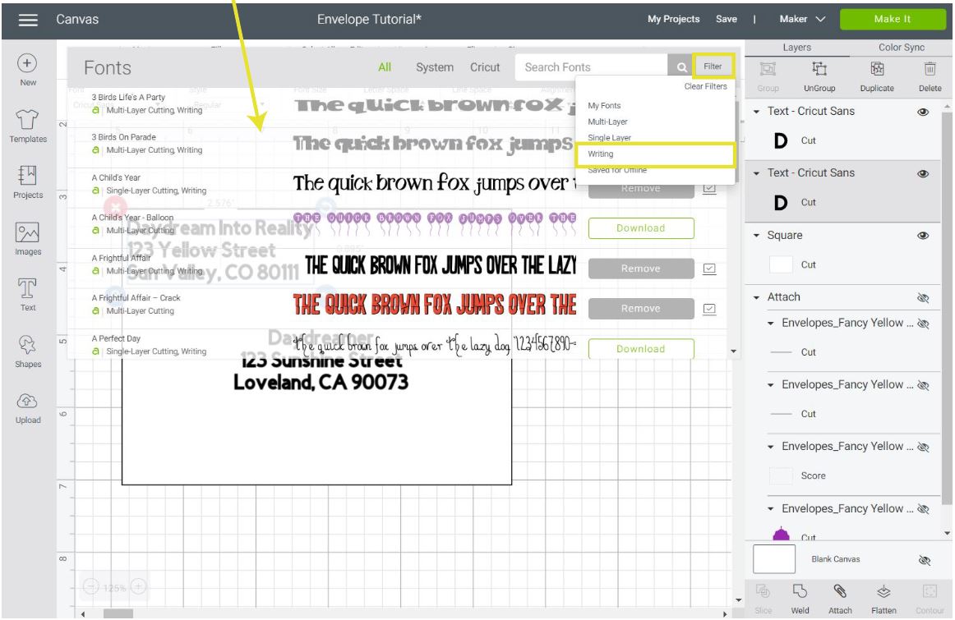Click the Filter button
This screenshot has height=620, width=955.
pos(713,67)
